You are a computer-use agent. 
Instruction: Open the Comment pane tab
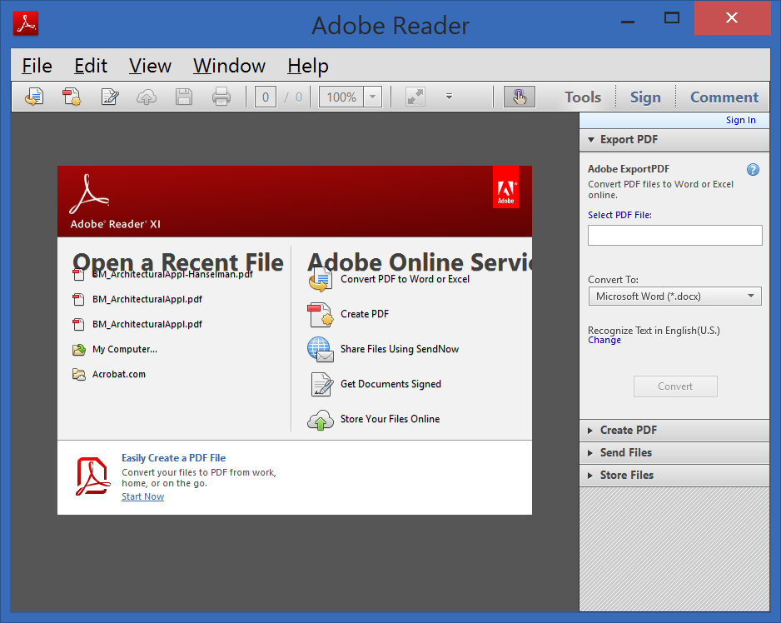coord(724,97)
